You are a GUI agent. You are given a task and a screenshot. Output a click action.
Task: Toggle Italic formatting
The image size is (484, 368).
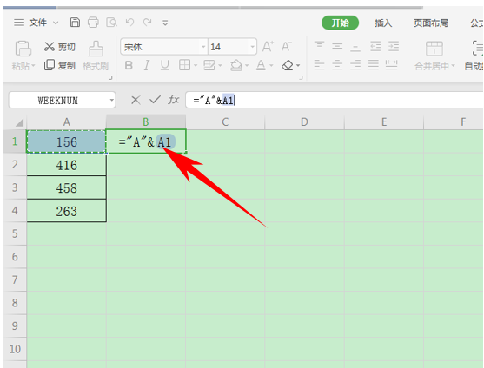(x=147, y=65)
